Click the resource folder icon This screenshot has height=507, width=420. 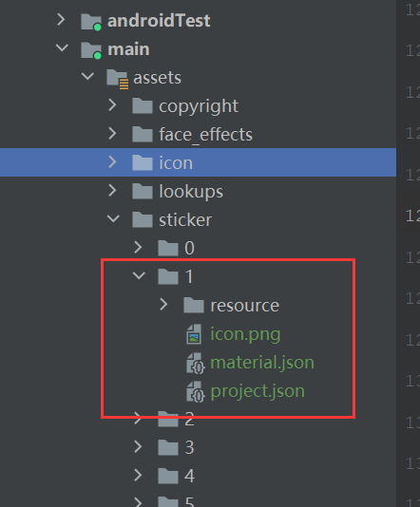[194, 306]
